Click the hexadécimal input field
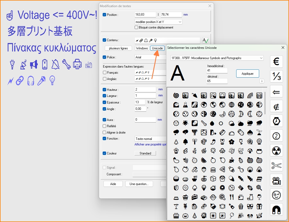The height and width of the screenshot is (222, 289). click(217, 71)
